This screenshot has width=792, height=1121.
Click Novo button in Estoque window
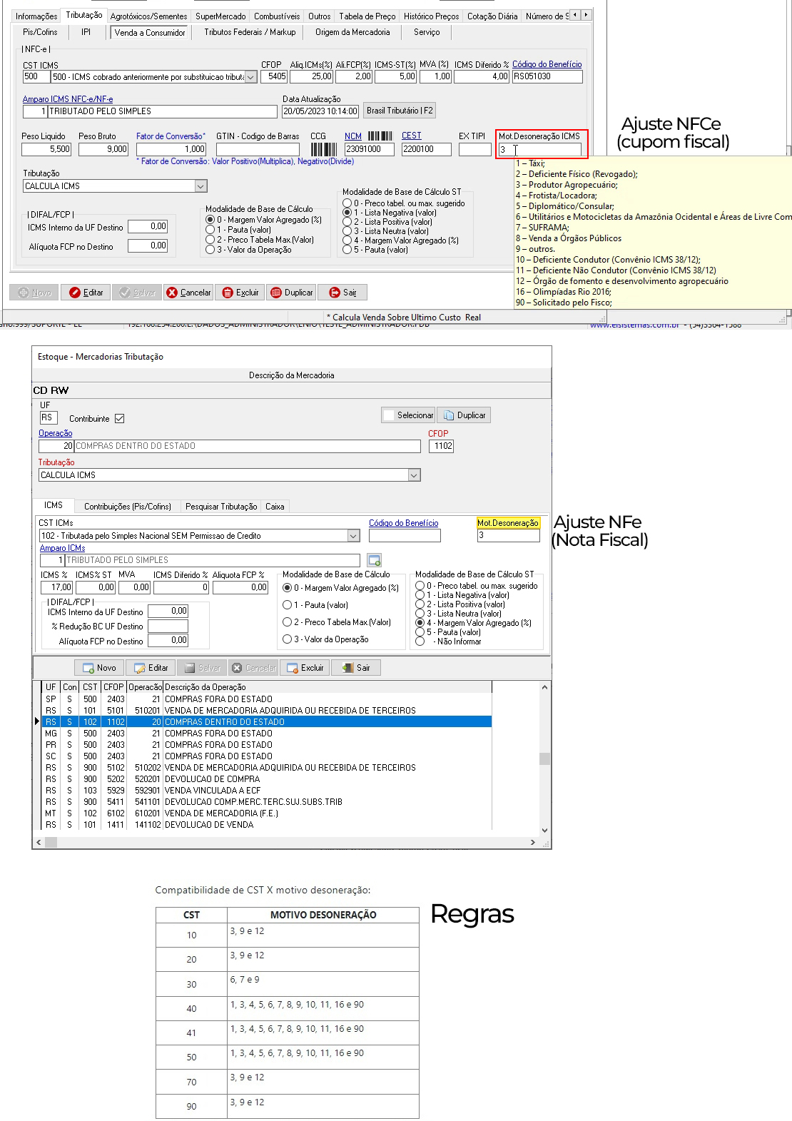pos(99,668)
